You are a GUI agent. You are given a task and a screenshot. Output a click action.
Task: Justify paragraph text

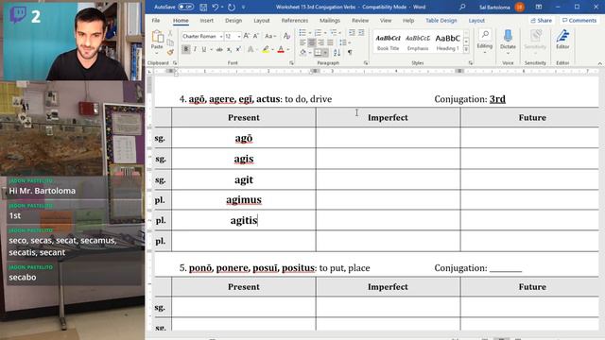(330, 42)
